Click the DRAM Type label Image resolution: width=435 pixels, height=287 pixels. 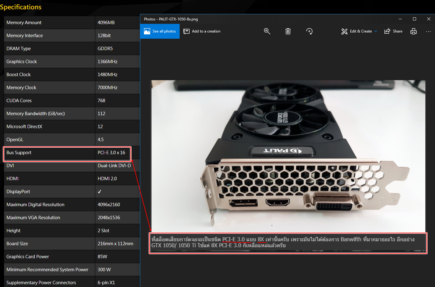coord(19,49)
